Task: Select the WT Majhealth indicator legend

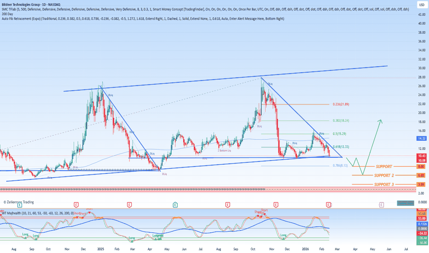Action: 38,213
